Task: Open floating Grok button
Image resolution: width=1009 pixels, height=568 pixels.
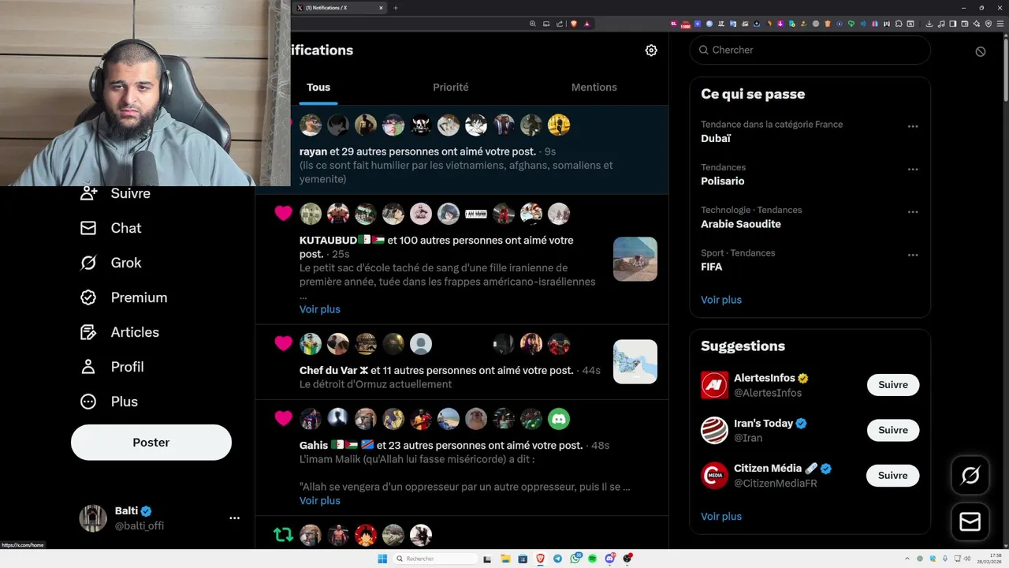Action: pyautogui.click(x=970, y=475)
